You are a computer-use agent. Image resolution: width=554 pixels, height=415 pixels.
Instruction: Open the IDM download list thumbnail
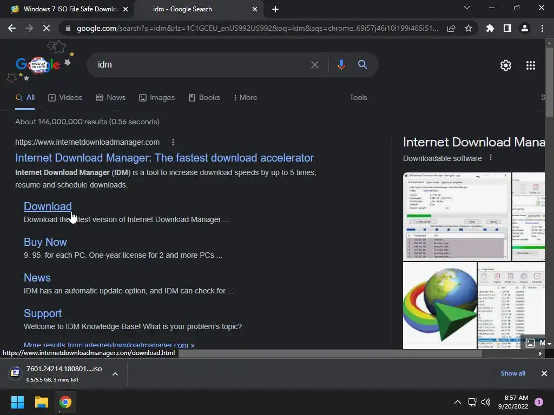[x=511, y=306]
